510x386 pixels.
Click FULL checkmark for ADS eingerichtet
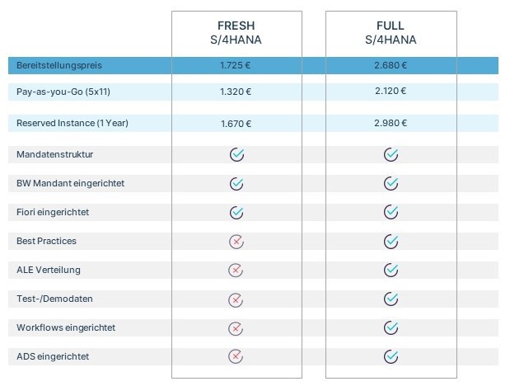pyautogui.click(x=391, y=356)
